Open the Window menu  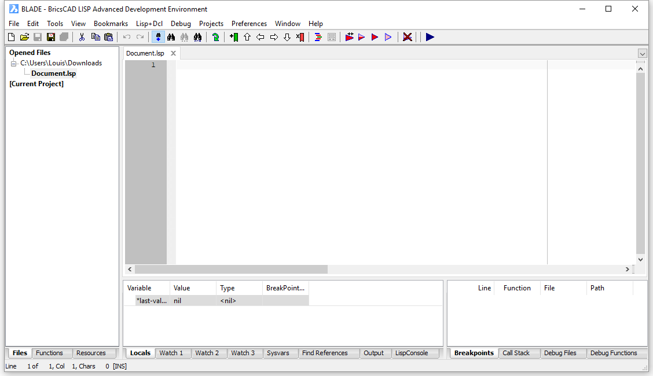coord(287,24)
